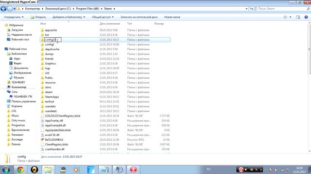This screenshot has height=174, width=311.
Task: Refresh the Steam folder view
Action: [x=252, y=9]
